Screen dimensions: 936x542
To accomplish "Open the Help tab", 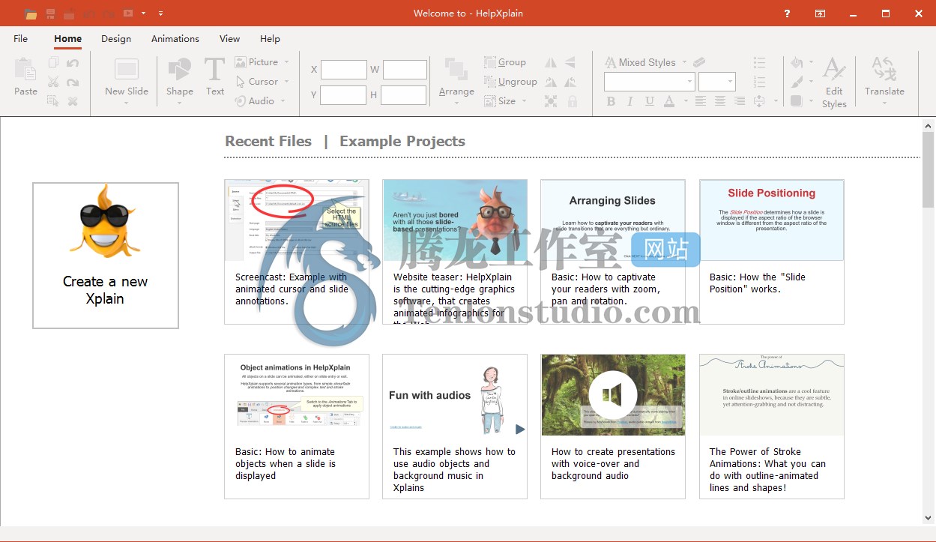I will 270,39.
